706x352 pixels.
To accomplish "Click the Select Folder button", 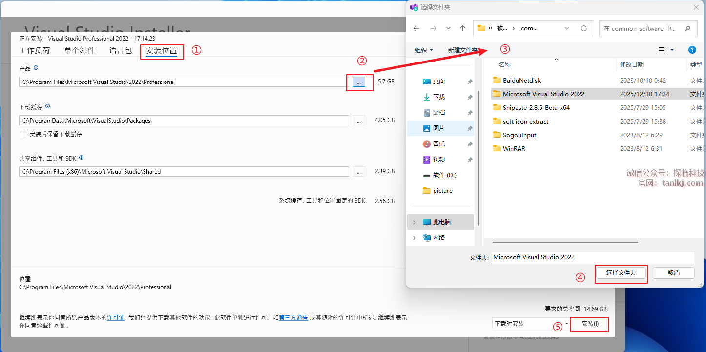I will pos(621,273).
